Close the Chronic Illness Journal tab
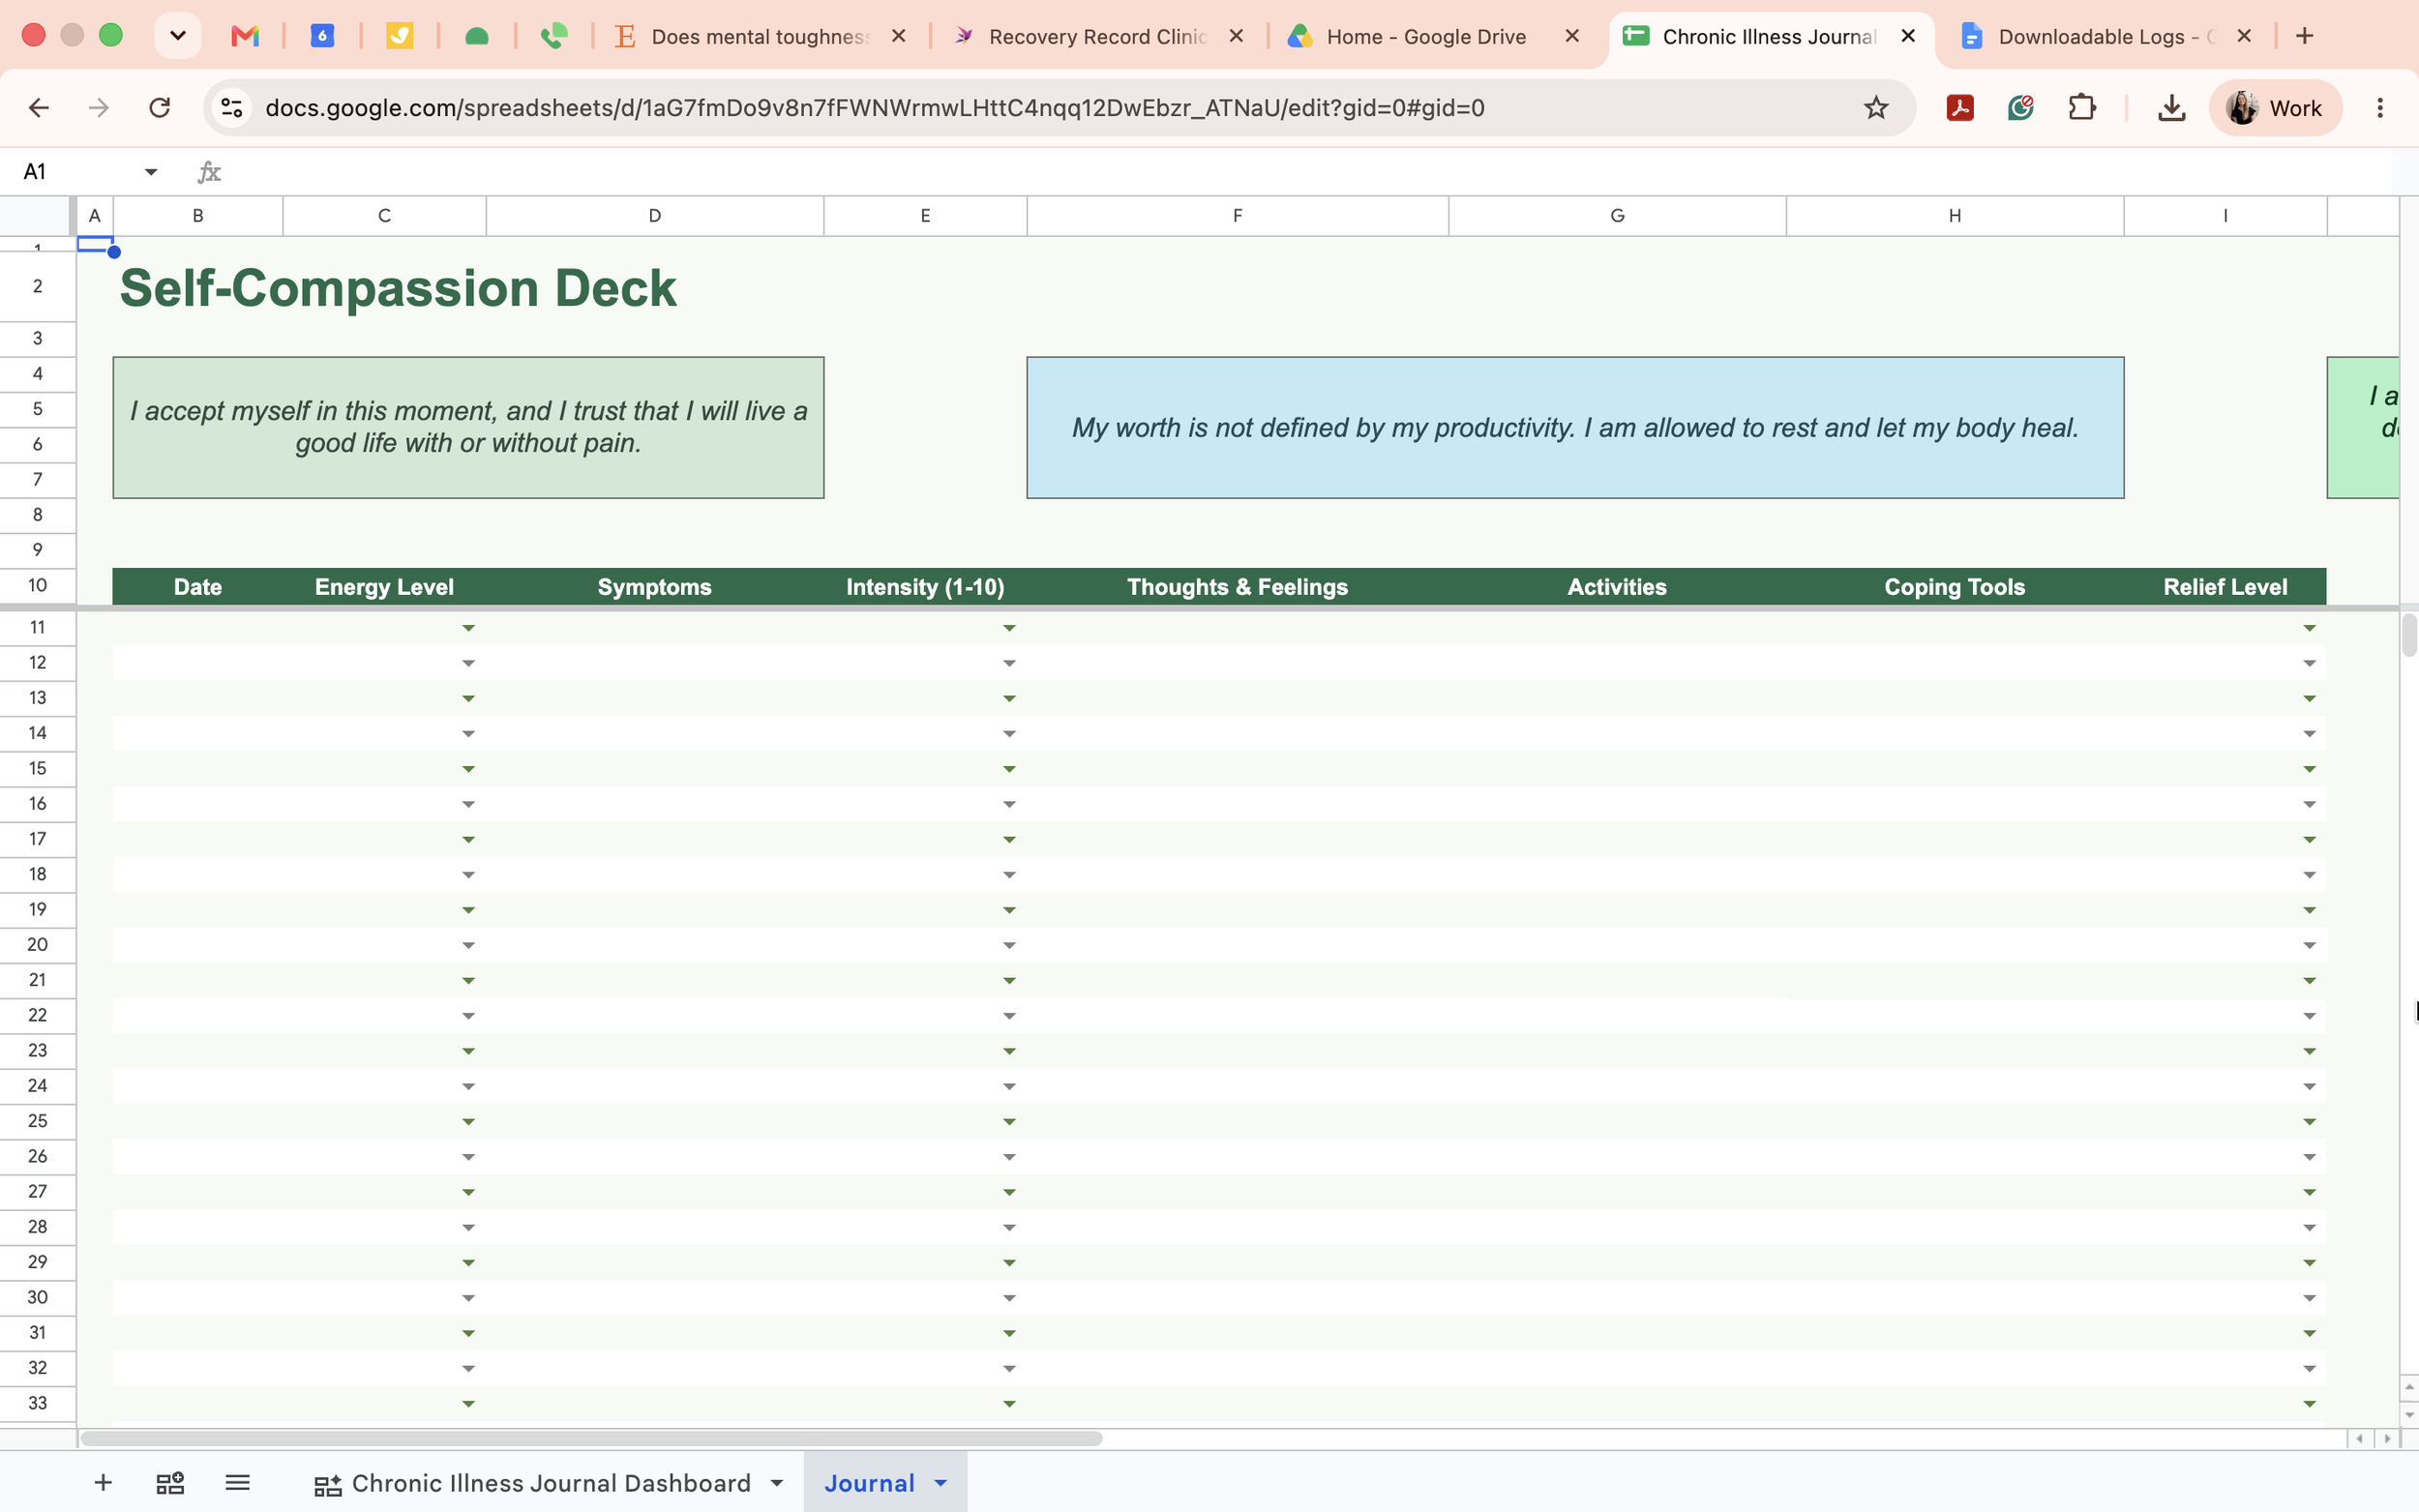The image size is (2419, 1512). 1908,36
